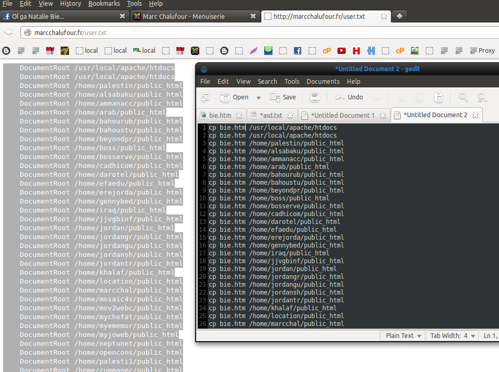Open Firefox Bookmarks menu
Viewport: 499px width, 372px height.
coord(104,4)
